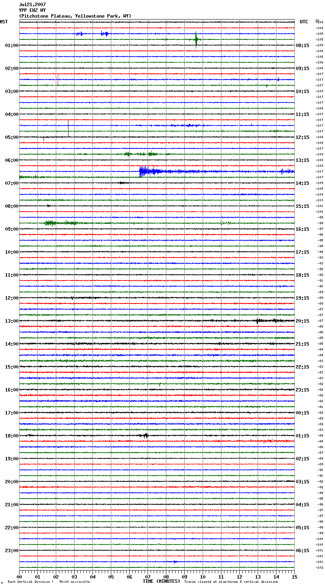Click the 13:15 UTC time label

[x=302, y=160]
